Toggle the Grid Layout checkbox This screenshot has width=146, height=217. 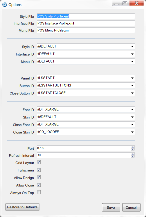tap(39, 162)
